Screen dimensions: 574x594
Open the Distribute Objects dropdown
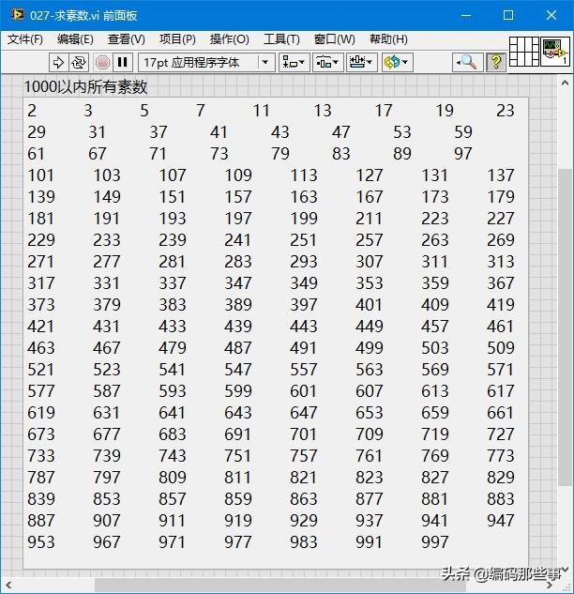pyautogui.click(x=327, y=62)
